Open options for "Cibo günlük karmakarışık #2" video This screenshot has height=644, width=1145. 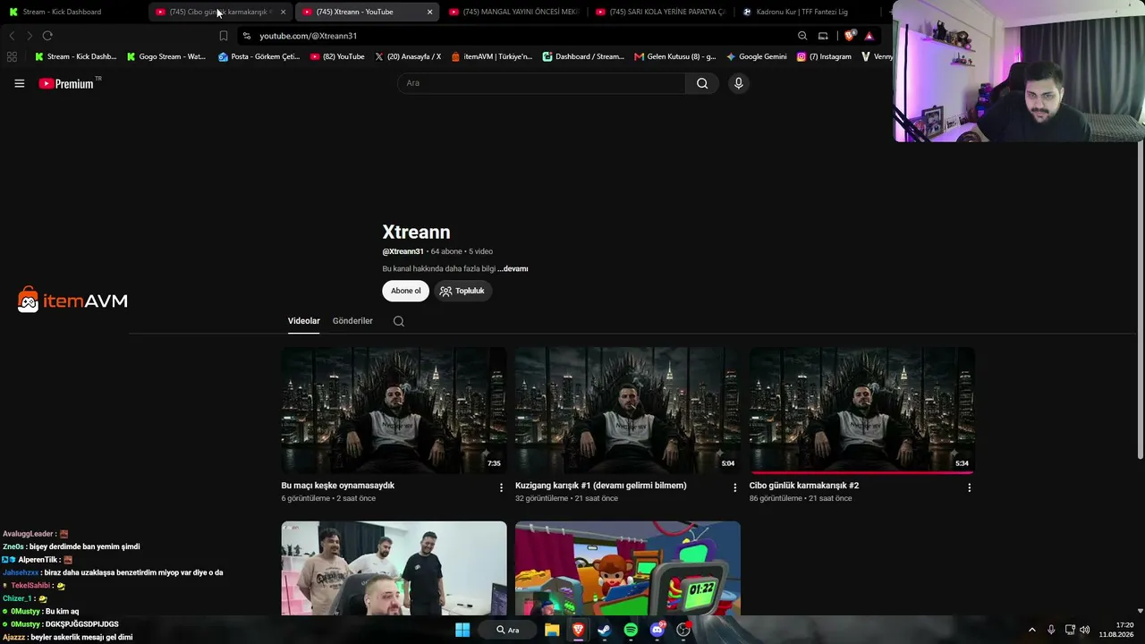point(970,487)
